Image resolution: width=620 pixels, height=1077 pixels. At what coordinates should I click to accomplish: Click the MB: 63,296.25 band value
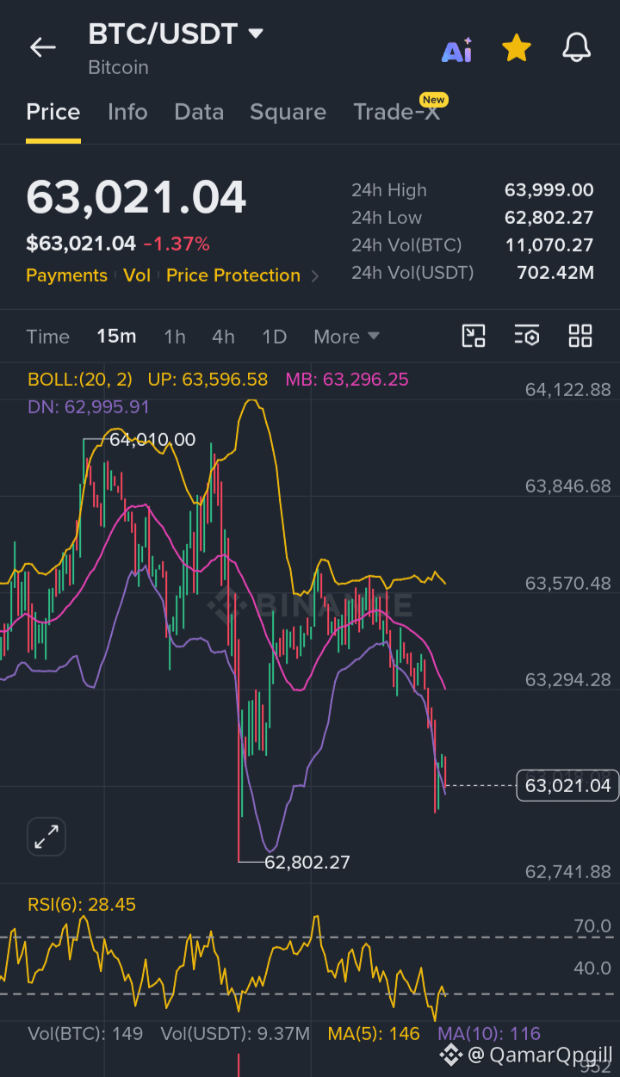tap(347, 380)
